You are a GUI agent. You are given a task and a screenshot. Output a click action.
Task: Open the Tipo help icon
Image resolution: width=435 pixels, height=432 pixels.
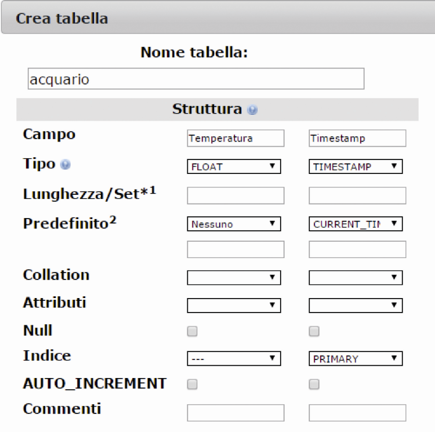(66, 165)
